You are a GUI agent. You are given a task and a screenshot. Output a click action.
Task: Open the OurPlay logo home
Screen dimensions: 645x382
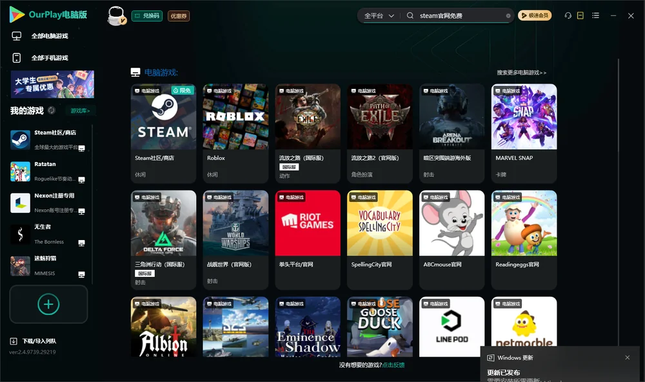[48, 15]
